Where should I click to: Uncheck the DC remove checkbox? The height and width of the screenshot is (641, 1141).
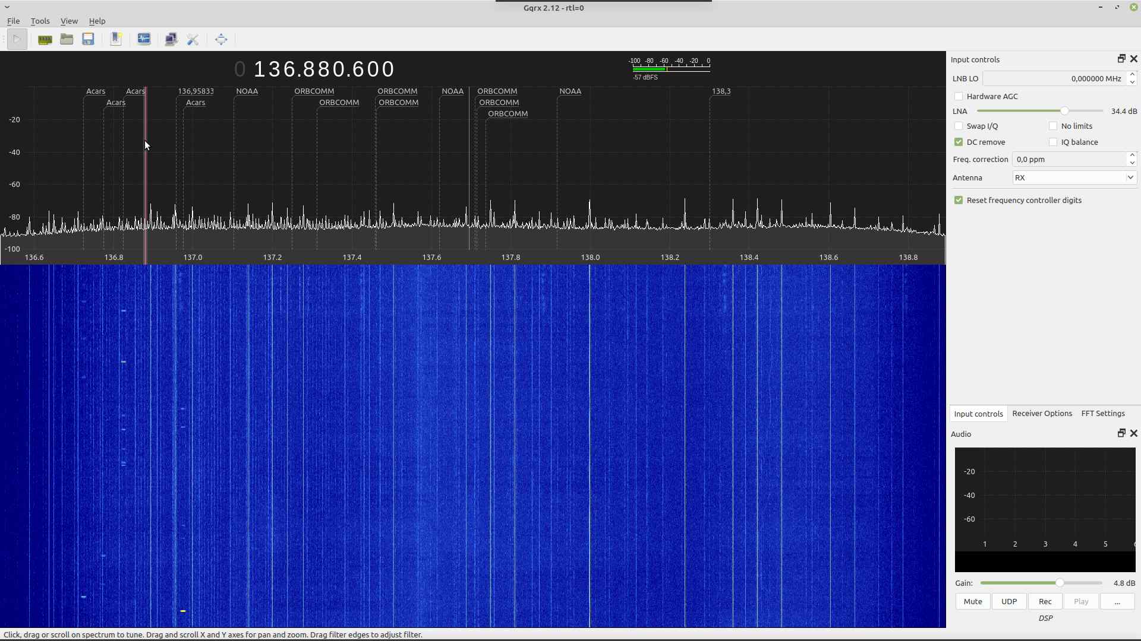[959, 142]
